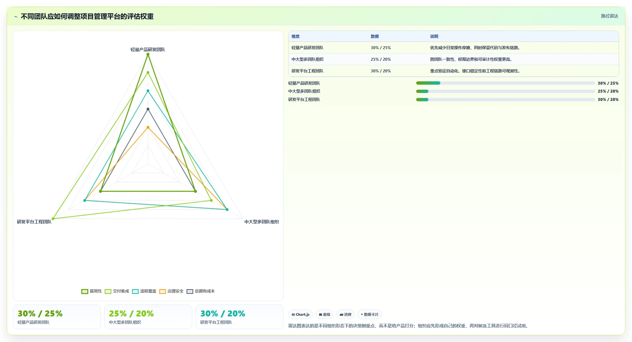Click the 中大型多团队组织 progress bar

(x=505, y=91)
